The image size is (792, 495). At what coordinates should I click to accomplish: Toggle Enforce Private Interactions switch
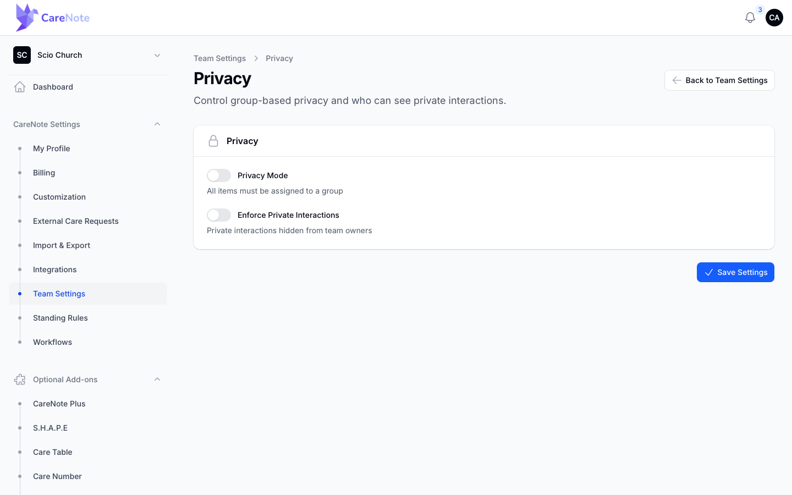tap(219, 215)
